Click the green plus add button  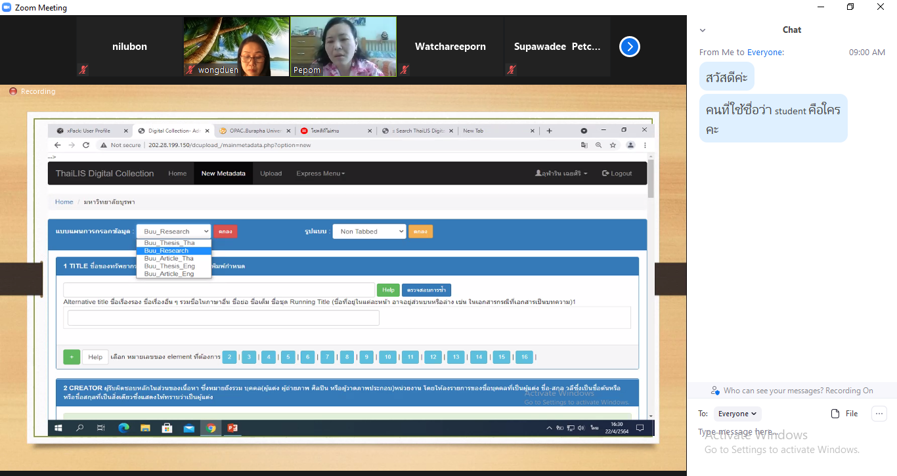(x=72, y=357)
